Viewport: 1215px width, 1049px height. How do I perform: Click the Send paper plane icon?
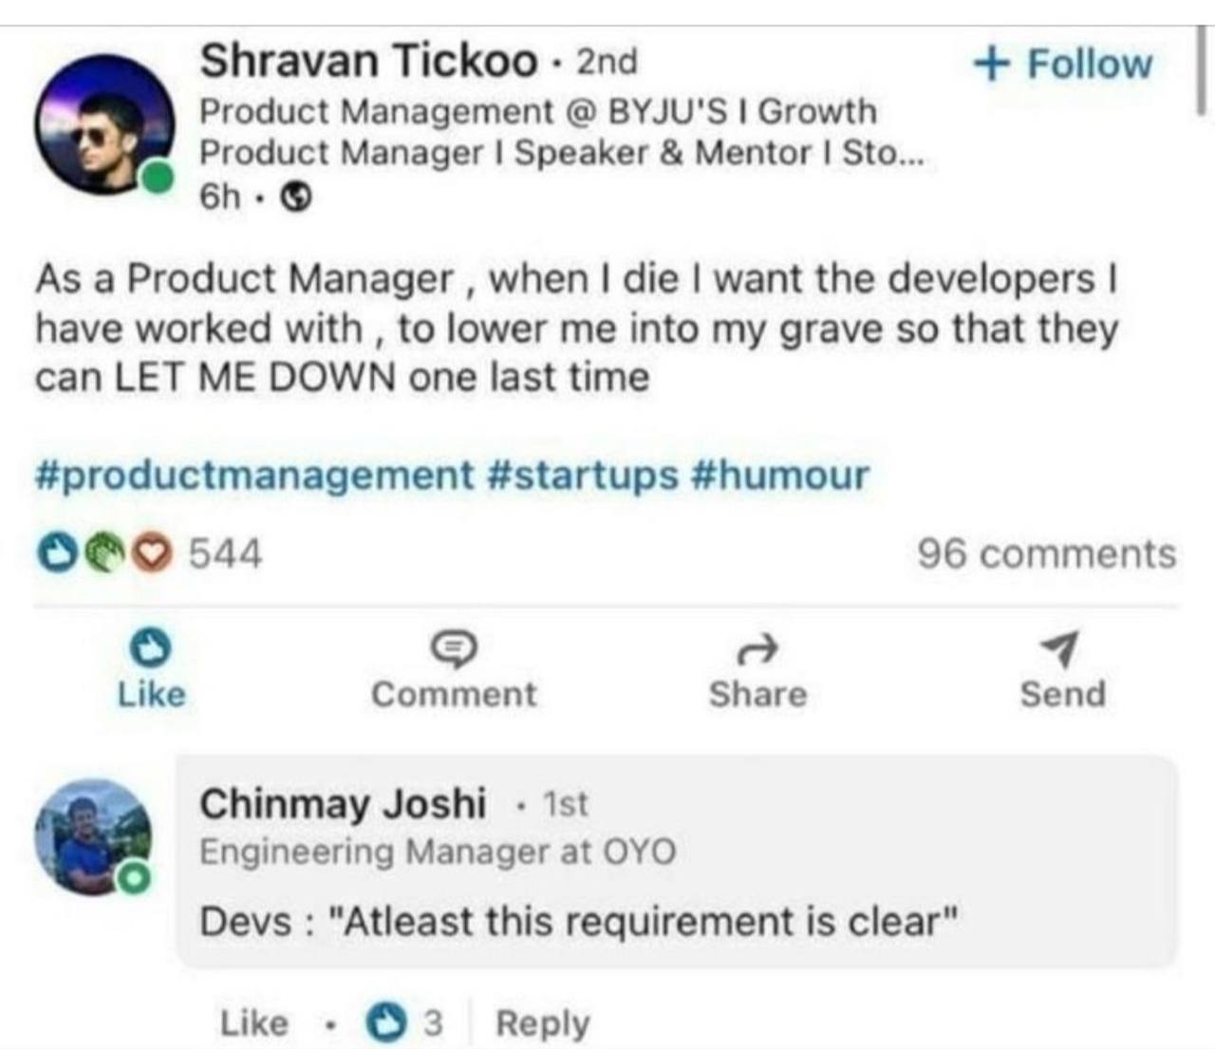[x=1061, y=648]
